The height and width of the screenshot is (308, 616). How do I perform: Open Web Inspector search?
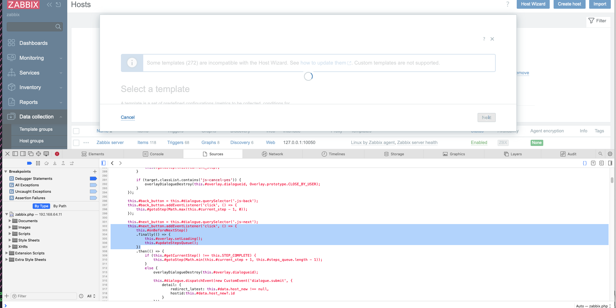tap(600, 154)
